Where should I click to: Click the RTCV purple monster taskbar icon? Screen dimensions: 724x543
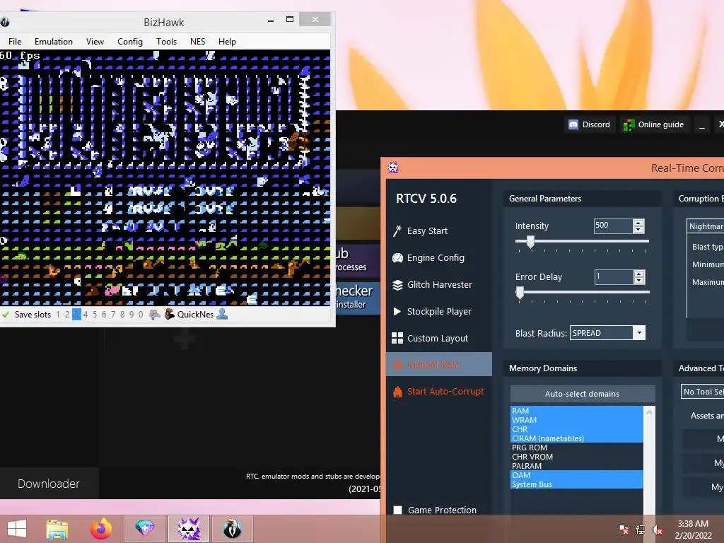tap(188, 529)
